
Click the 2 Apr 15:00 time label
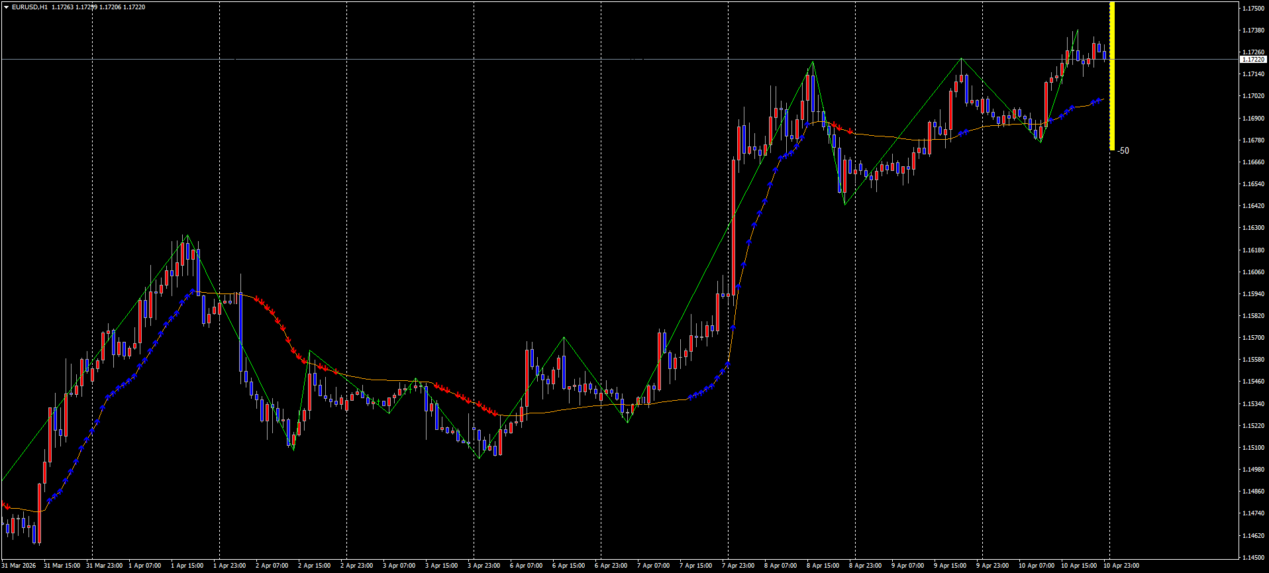point(314,566)
